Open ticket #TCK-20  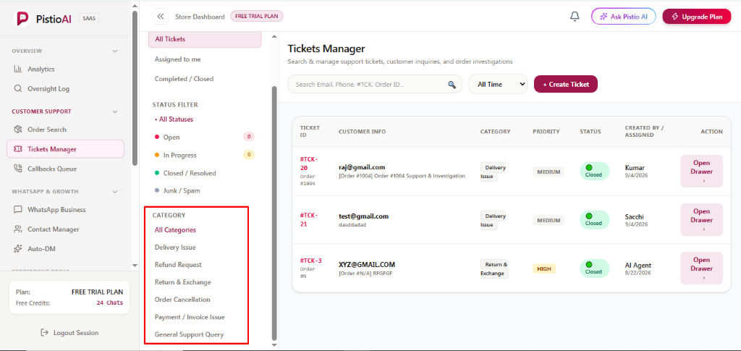[308, 164]
